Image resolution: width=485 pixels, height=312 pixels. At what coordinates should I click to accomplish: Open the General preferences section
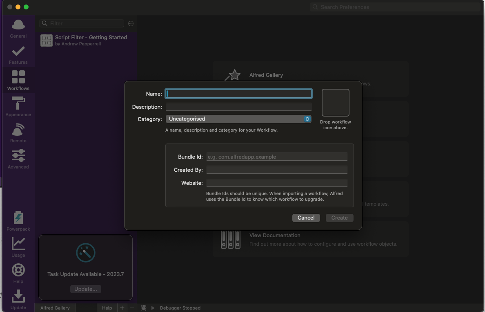(18, 29)
